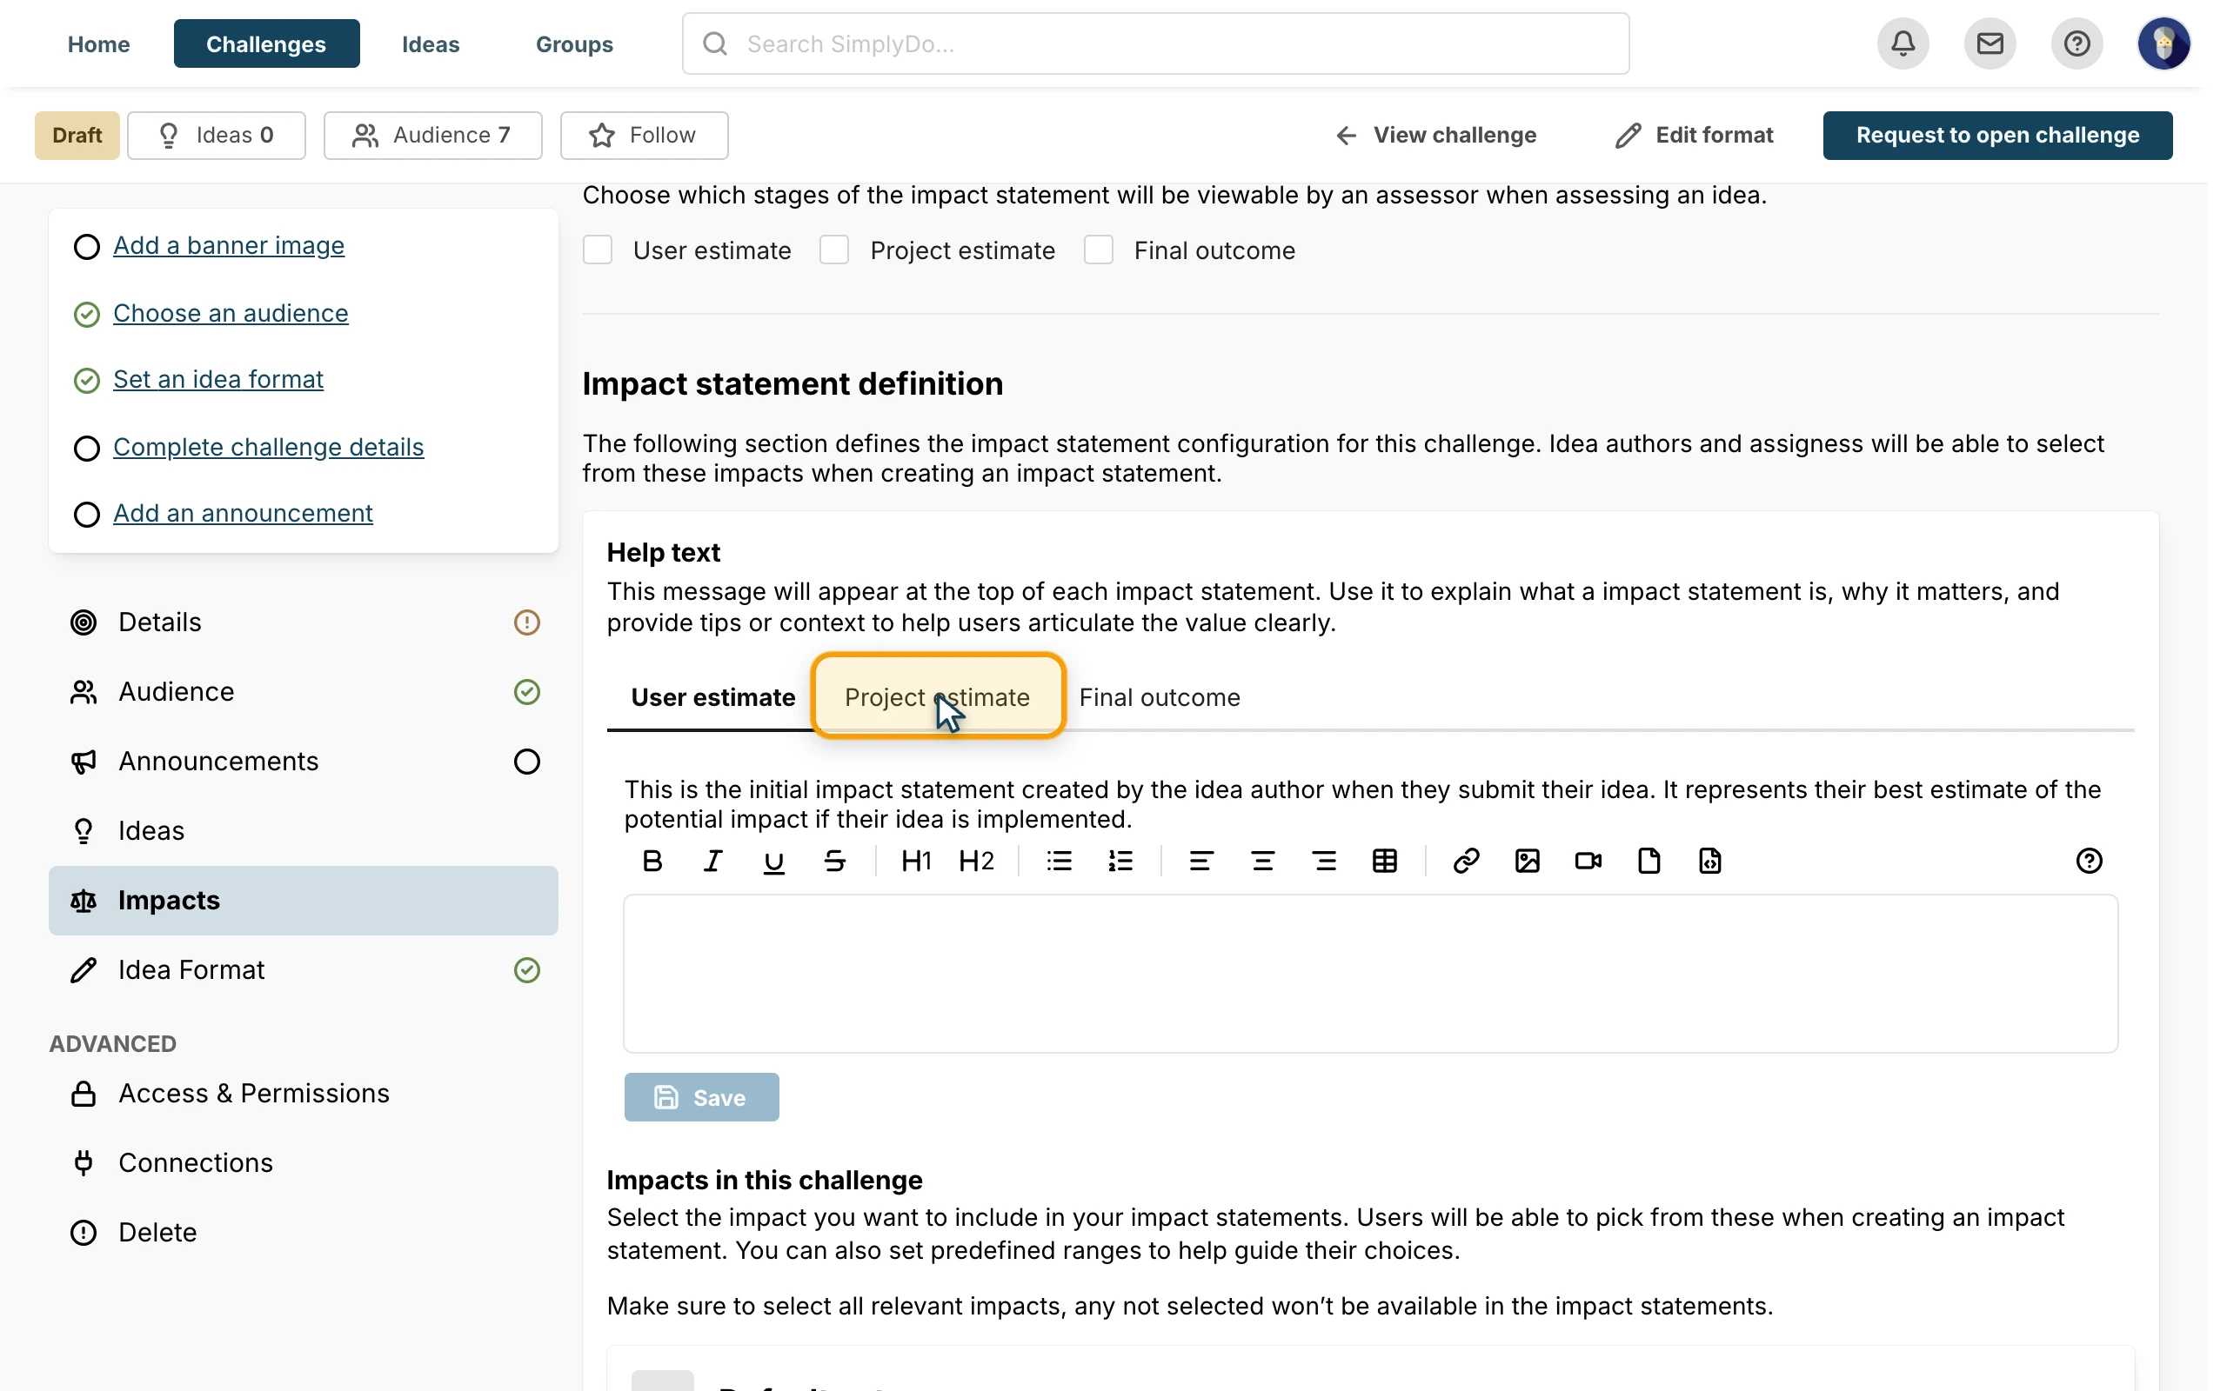Insert a hyperlink
Screen dimensions: 2227x1391
1466,861
